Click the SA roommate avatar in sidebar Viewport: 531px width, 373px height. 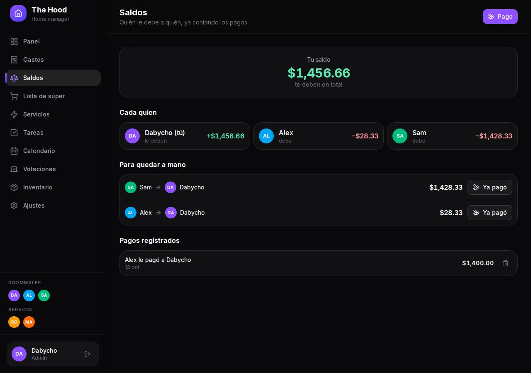point(44,295)
